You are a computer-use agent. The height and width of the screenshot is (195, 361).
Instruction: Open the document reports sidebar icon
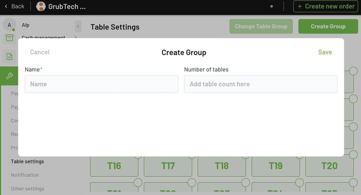(9, 57)
